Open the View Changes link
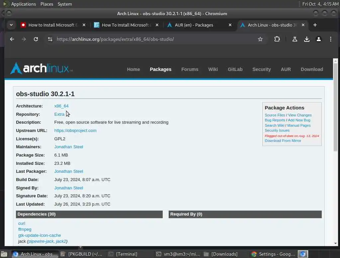Screen dimensions: 340x258 pos(300,115)
